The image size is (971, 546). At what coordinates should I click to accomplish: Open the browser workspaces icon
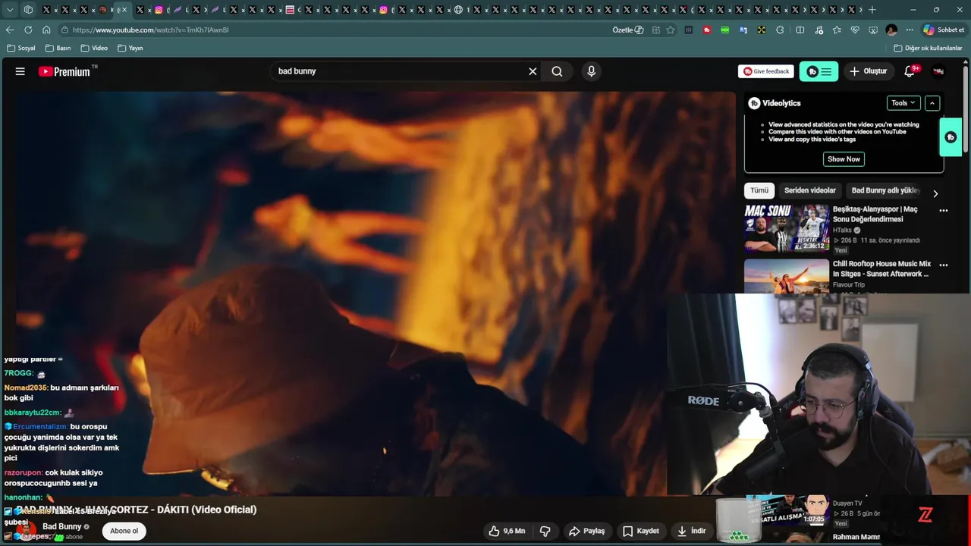(28, 10)
